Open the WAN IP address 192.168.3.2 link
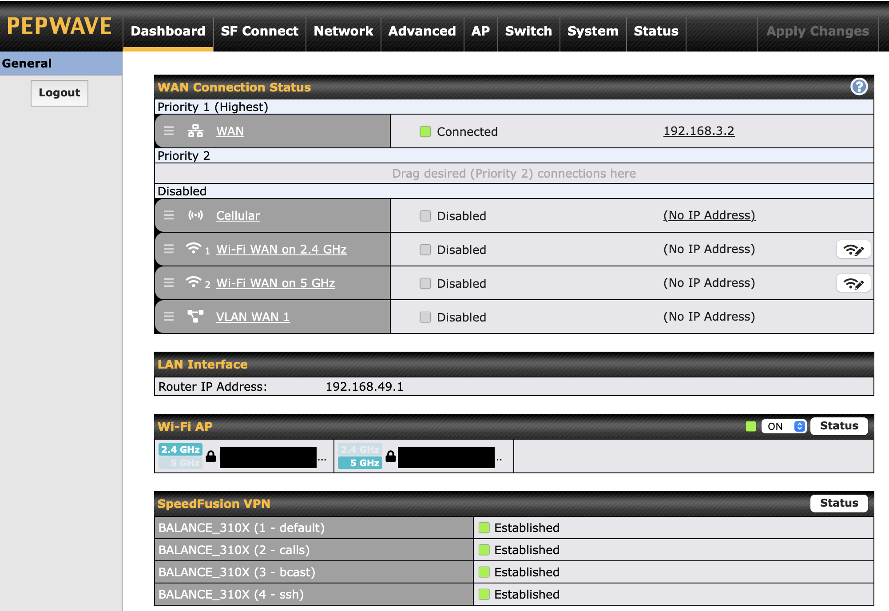The width and height of the screenshot is (889, 611). (x=698, y=131)
